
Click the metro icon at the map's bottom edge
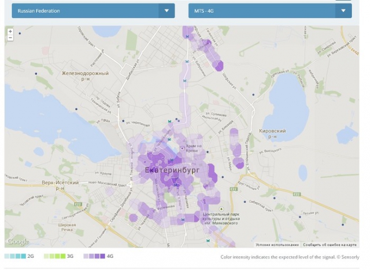208,241
